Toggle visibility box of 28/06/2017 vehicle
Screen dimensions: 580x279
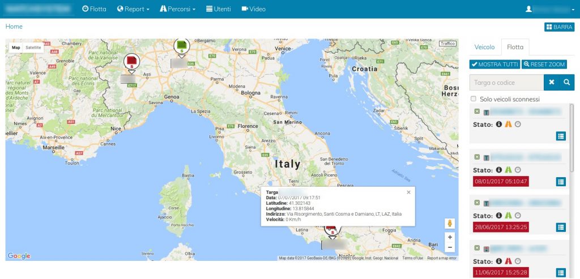[477, 203]
